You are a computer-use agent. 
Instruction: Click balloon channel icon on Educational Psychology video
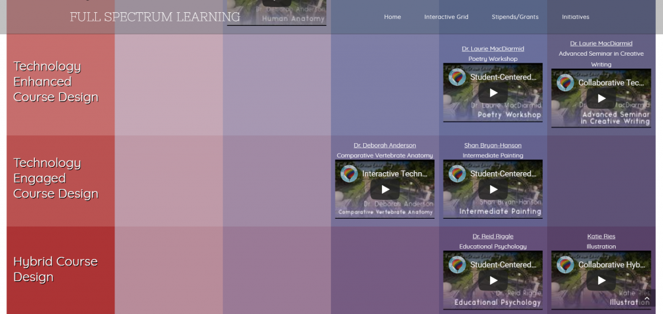(x=457, y=265)
